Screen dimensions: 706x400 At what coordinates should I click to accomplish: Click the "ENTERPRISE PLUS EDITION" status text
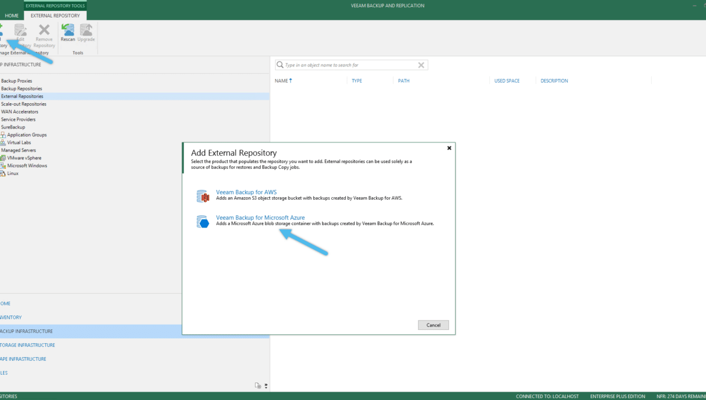[x=617, y=396]
